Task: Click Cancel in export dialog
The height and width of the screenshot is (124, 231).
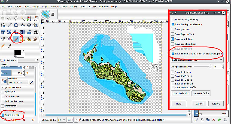Action: [x=199, y=104]
